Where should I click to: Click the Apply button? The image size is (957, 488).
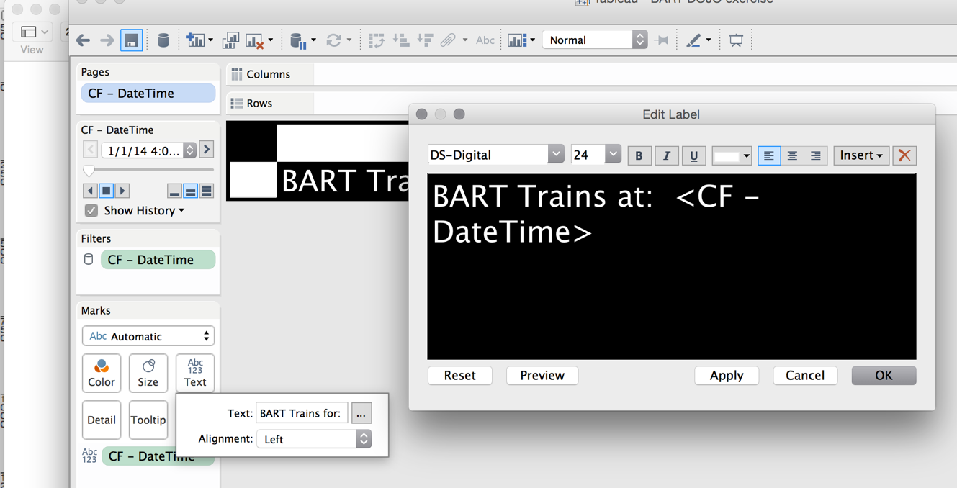pos(727,375)
